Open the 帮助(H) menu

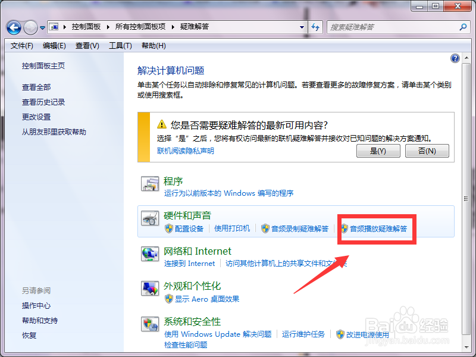click(154, 46)
